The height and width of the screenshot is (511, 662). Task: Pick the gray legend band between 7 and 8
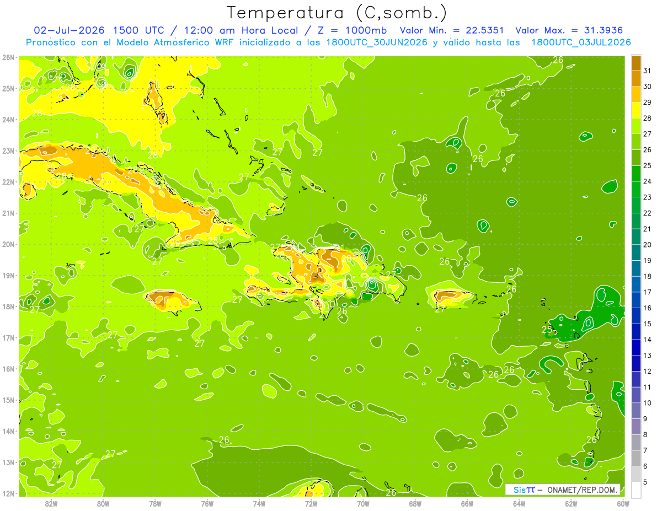click(636, 443)
